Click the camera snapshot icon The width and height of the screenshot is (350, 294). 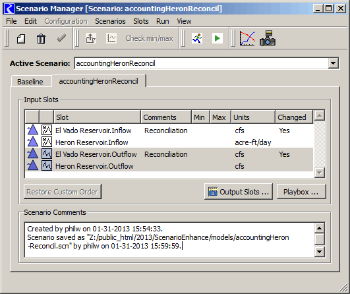pos(268,38)
